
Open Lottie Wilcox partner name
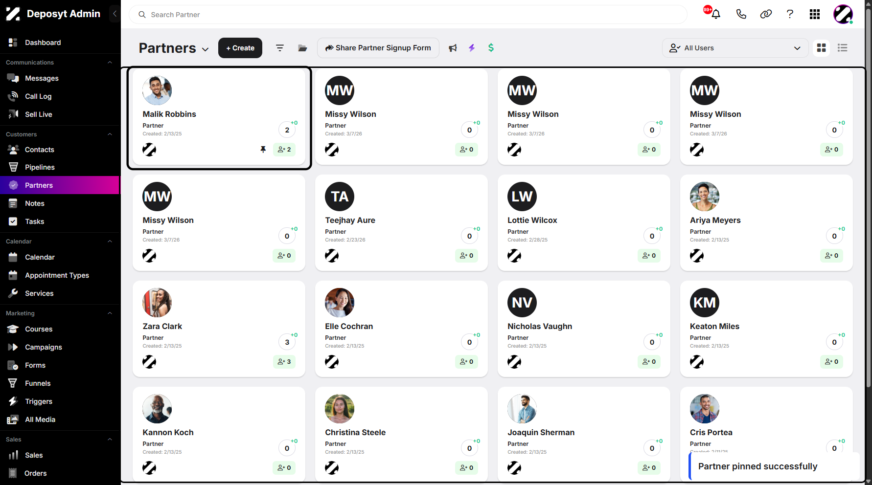(x=532, y=220)
